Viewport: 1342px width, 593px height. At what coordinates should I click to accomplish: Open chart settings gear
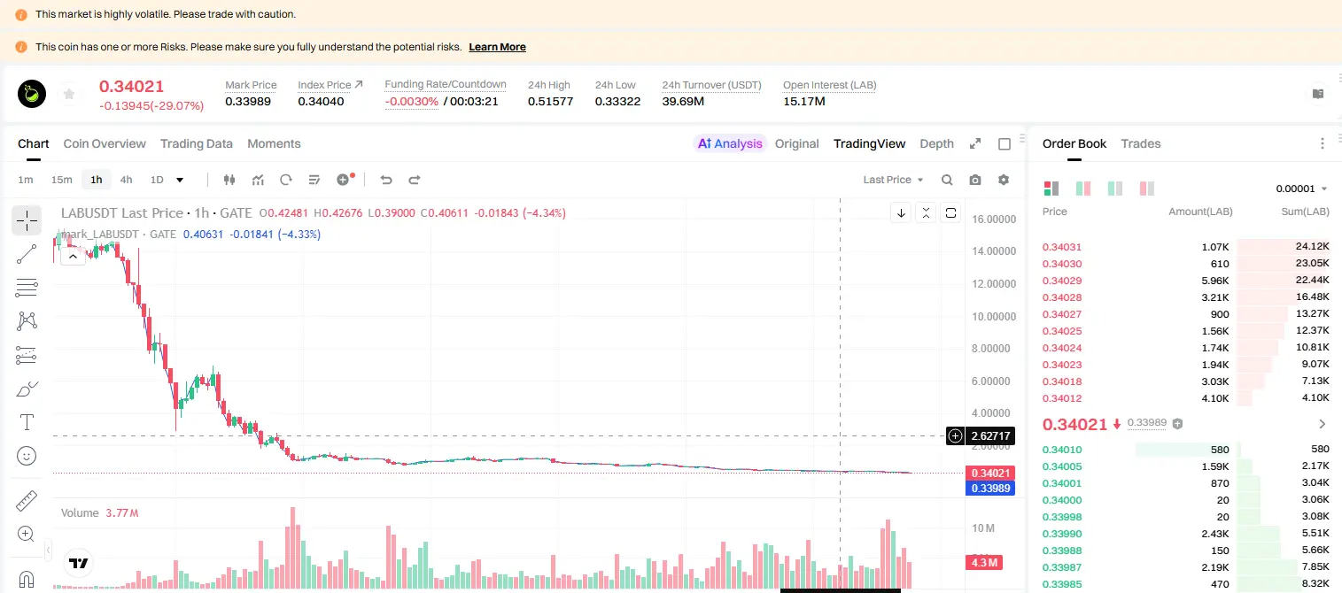(x=1004, y=180)
